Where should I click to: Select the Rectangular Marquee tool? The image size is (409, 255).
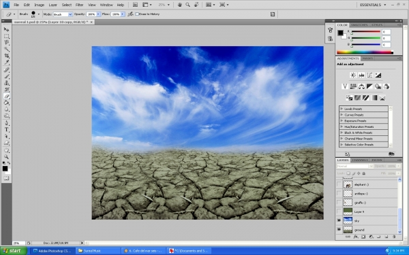click(x=6, y=36)
